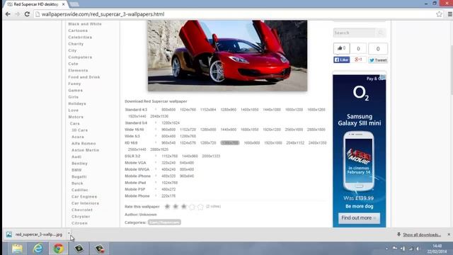Open the Car Engines subcategory
This screenshot has height=255, width=453.
[x=84, y=197]
